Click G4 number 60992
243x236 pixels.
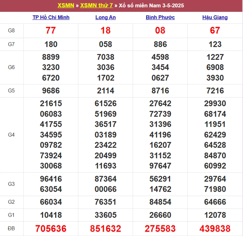point(215,166)
